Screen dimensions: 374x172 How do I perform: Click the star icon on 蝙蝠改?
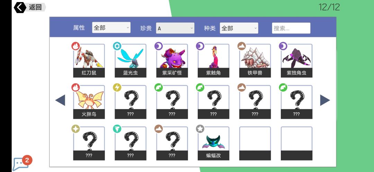tap(200, 129)
